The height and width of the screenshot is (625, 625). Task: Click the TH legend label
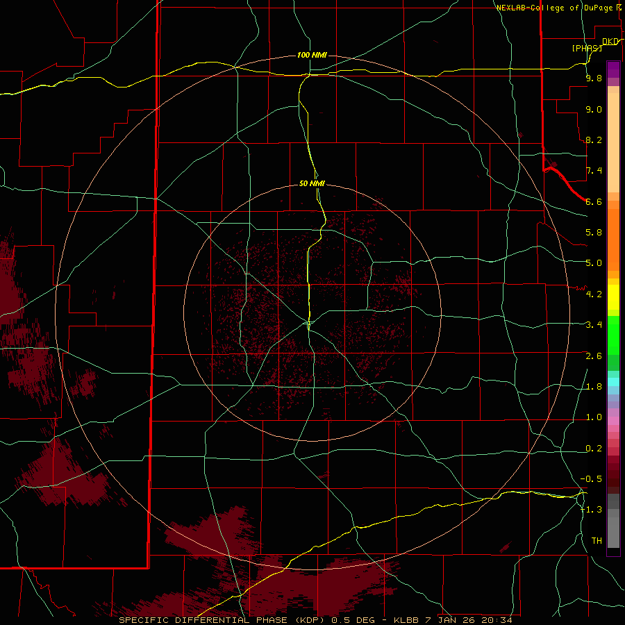[597, 541]
